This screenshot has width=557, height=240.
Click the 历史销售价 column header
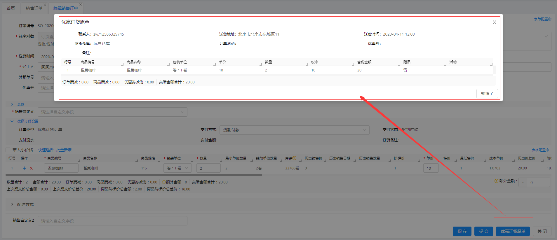314,158
